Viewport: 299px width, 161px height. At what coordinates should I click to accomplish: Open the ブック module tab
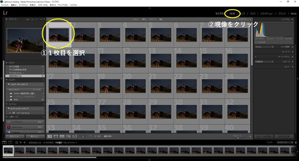pyautogui.click(x=253, y=14)
